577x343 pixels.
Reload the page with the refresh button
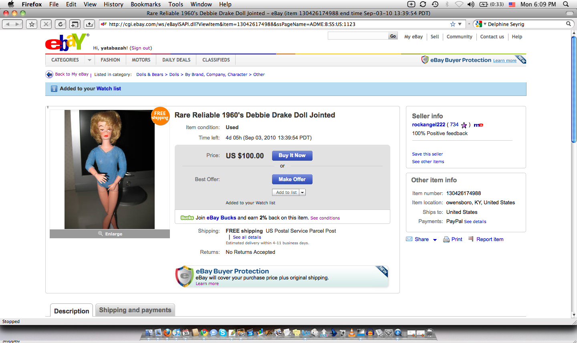coord(61,24)
